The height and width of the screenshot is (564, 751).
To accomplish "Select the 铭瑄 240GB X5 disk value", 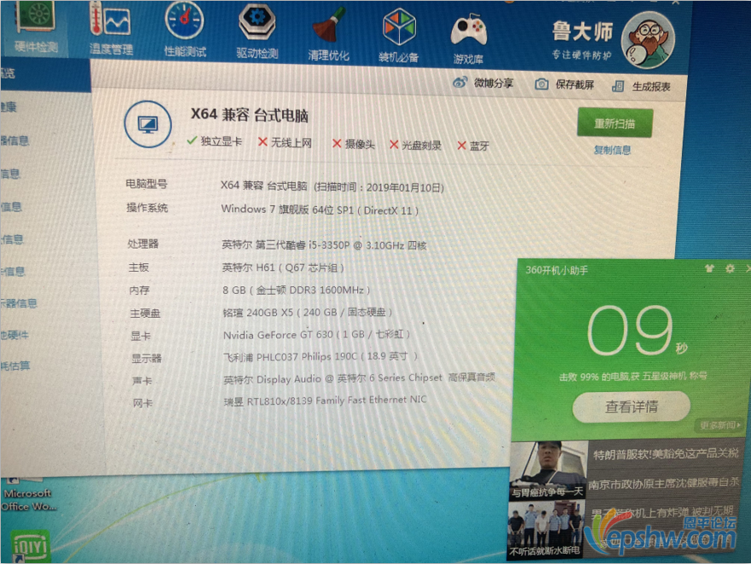I will pyautogui.click(x=308, y=313).
